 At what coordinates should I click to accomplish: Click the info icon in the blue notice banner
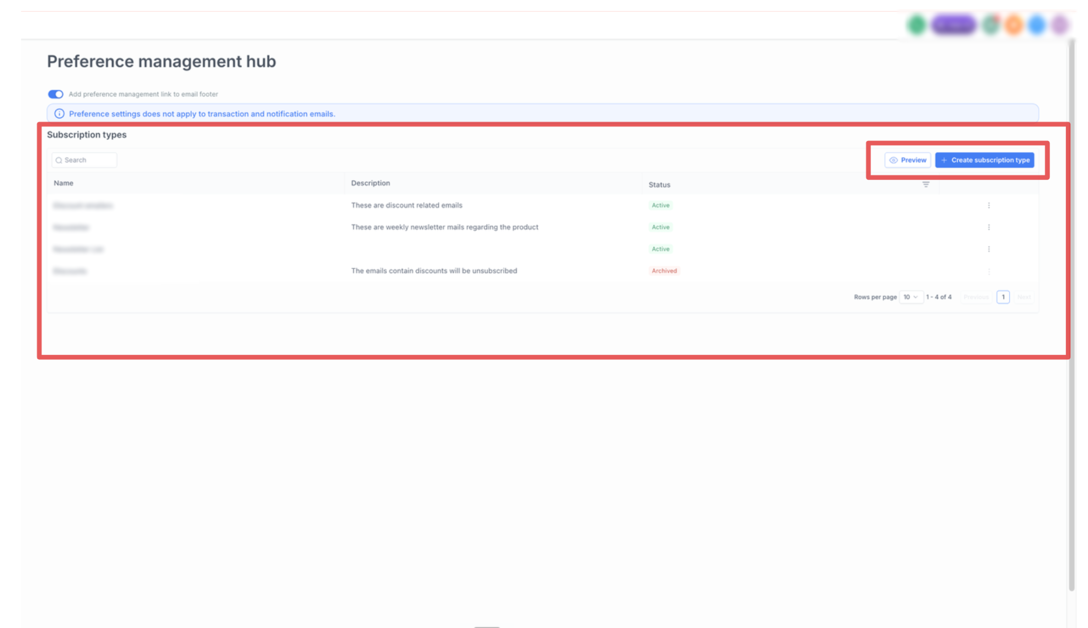click(x=59, y=113)
